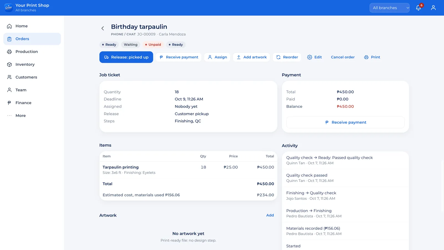
Task: Click the Home house icon in sidebar
Action: [9, 26]
